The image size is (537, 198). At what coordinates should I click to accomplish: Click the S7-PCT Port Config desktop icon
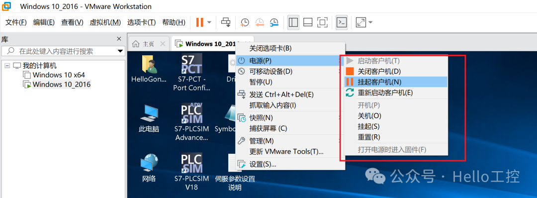192,72
